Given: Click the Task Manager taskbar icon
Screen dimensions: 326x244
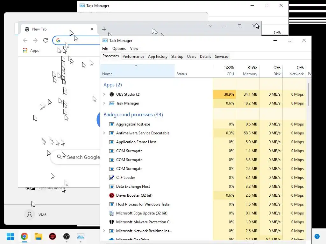Looking at the screenshot, I should click(x=81, y=236).
